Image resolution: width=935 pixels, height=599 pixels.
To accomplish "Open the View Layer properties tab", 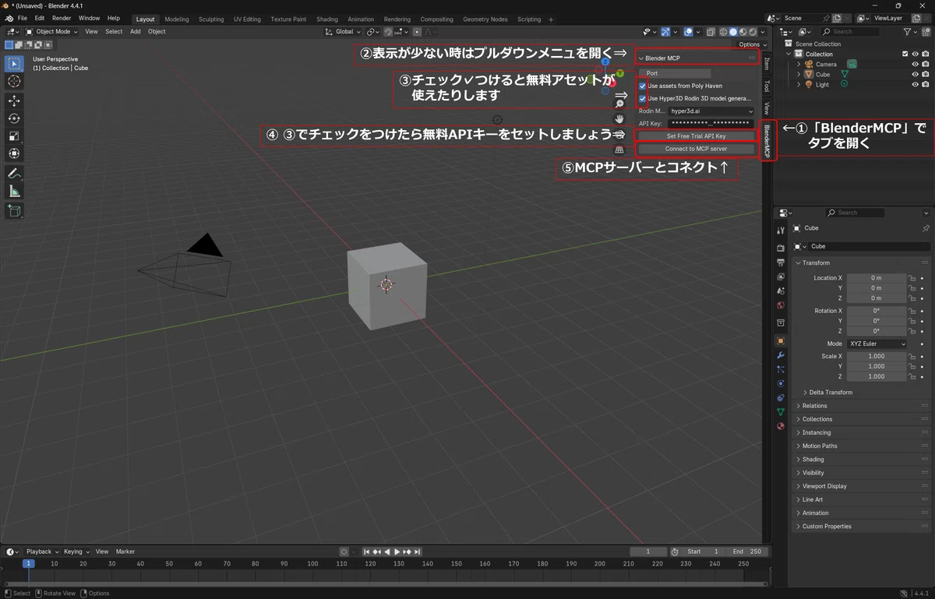I will pyautogui.click(x=781, y=277).
